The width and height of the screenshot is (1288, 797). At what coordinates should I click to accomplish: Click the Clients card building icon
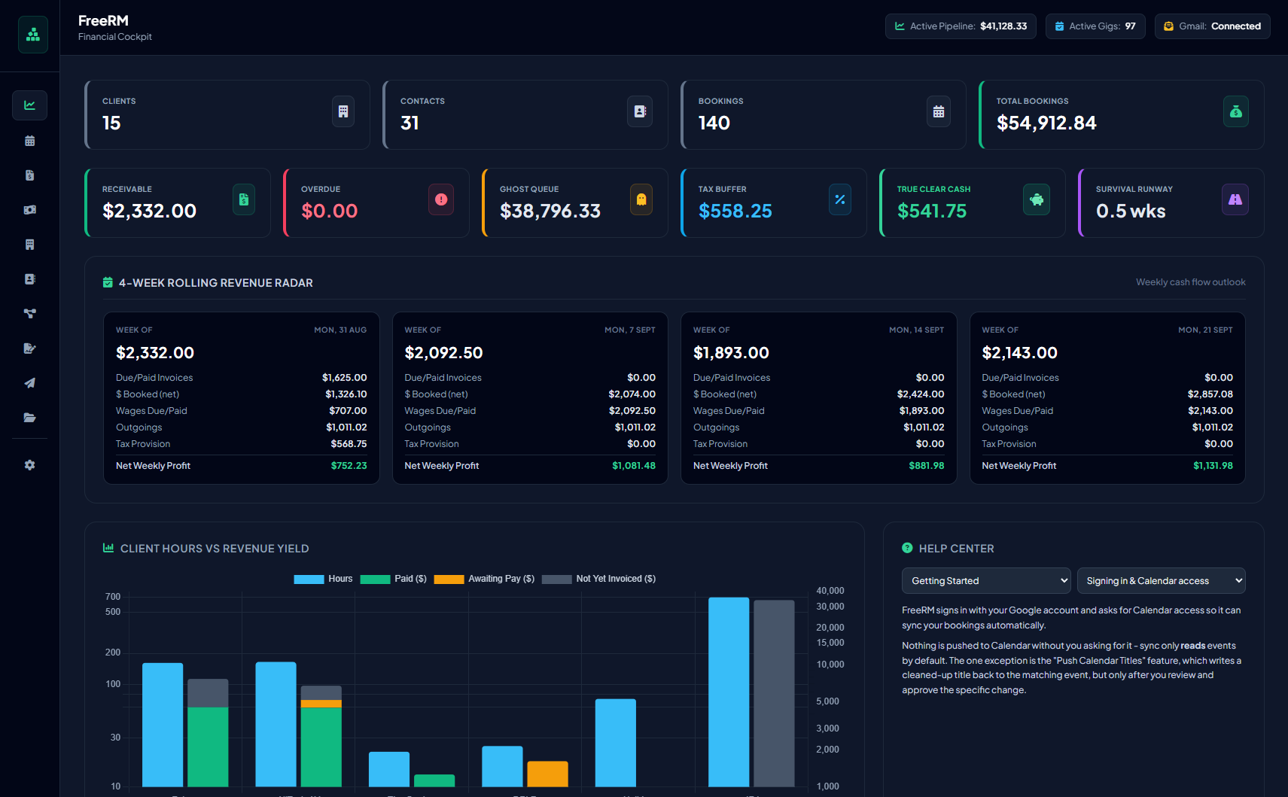[x=343, y=111]
